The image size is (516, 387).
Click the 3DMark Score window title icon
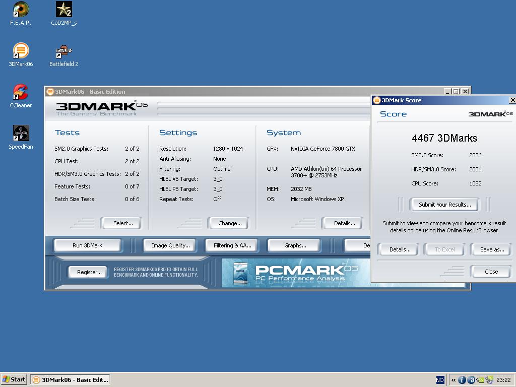pos(377,100)
